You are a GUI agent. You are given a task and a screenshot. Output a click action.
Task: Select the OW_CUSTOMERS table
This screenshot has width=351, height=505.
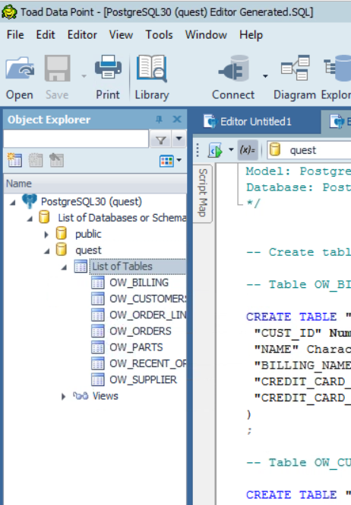[x=147, y=299]
